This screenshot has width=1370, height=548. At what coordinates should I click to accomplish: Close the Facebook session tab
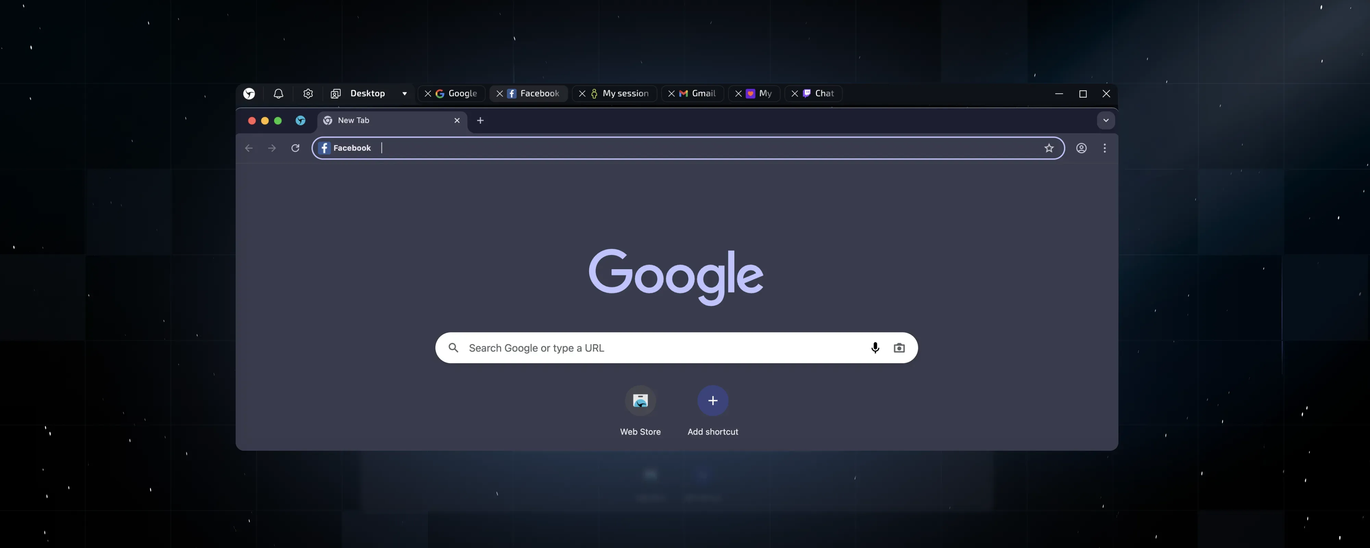coord(499,94)
